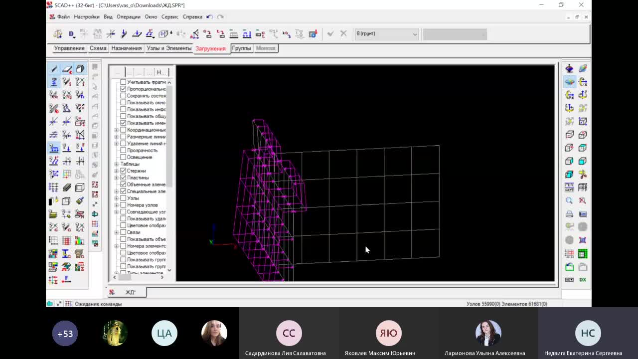Expand the Размерные линии tree node
The height and width of the screenshot is (359, 638).
(x=117, y=137)
